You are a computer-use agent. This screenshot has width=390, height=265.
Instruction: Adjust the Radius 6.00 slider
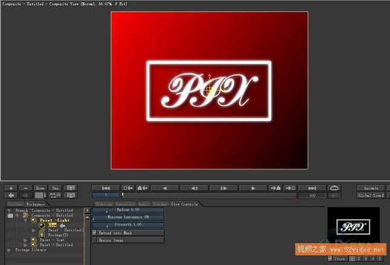click(x=128, y=210)
